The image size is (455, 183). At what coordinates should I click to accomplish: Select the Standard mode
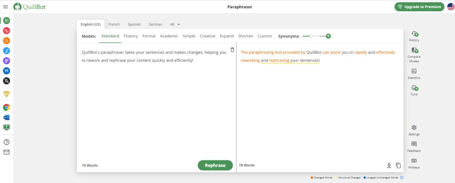pos(110,36)
